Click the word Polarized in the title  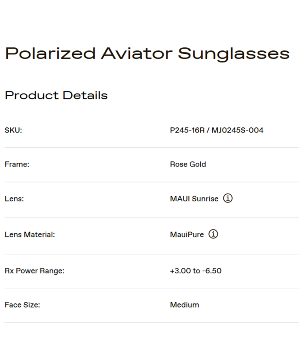pos(50,54)
